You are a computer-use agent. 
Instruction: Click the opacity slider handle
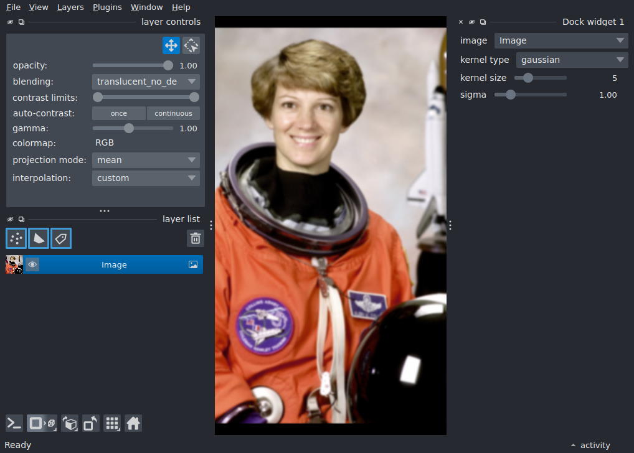click(168, 65)
